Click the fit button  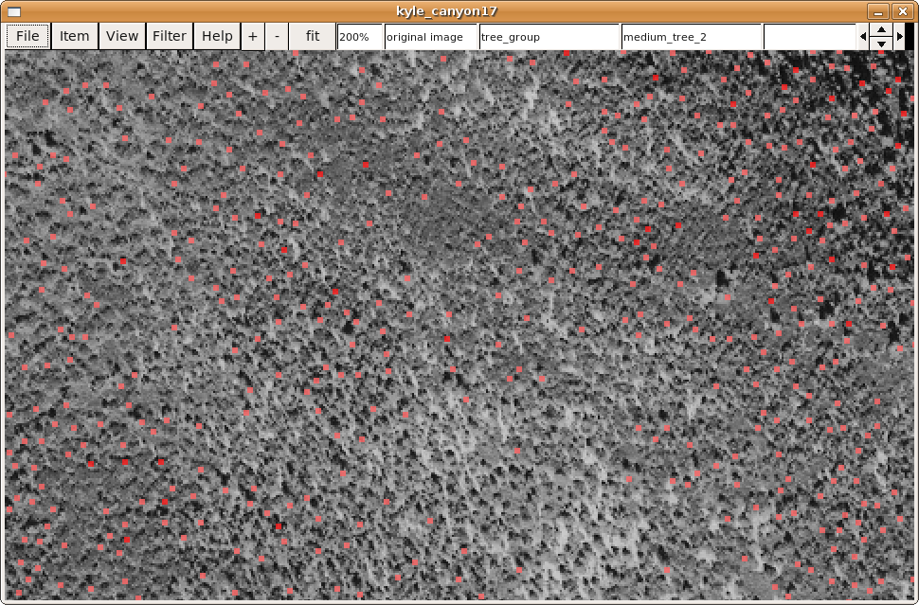pos(313,36)
